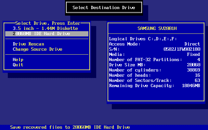The height and width of the screenshot is (130, 208).
Task: Click drive size value 20060
Action: click(x=194, y=65)
